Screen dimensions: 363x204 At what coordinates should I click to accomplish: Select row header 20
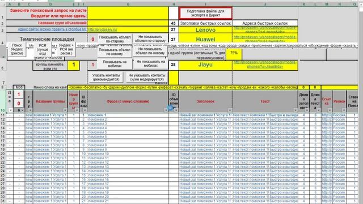click(x=3, y=154)
